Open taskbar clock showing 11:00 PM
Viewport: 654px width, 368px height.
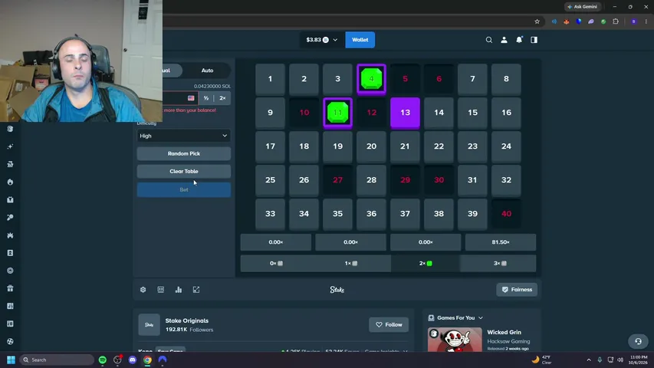tap(638, 360)
